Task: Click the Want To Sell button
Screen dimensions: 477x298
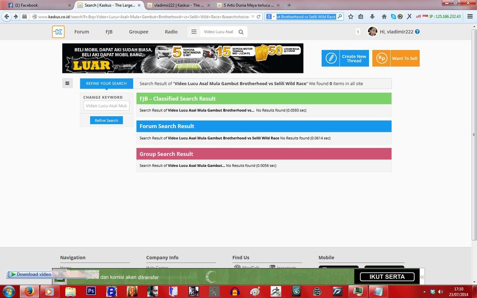Action: (396, 58)
